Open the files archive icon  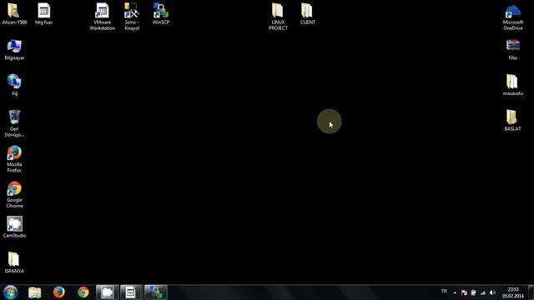pos(513,50)
